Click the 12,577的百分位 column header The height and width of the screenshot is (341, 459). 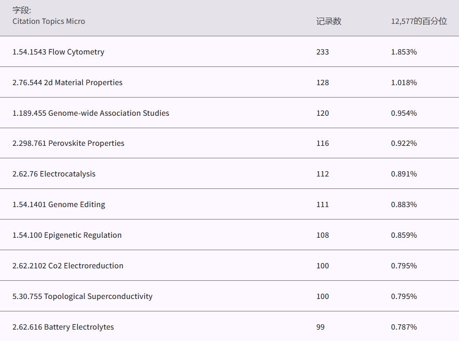tap(419, 21)
